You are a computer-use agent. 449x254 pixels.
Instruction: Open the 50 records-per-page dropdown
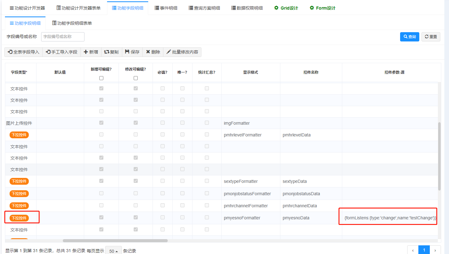click(114, 251)
